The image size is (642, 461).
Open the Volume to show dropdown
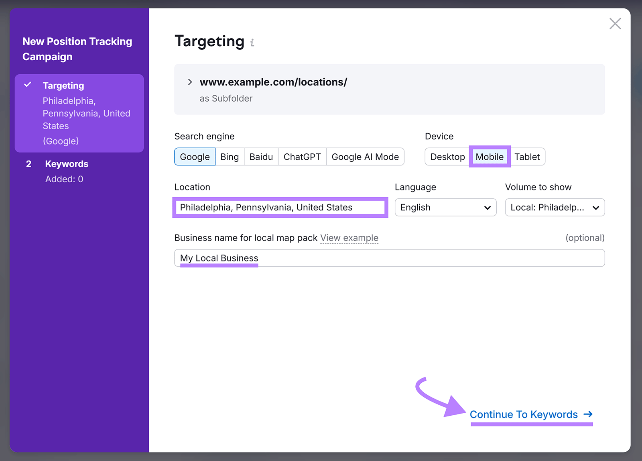[x=555, y=207]
